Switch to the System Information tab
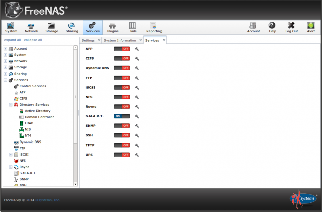The width and height of the screenshot is (322, 212). click(120, 40)
